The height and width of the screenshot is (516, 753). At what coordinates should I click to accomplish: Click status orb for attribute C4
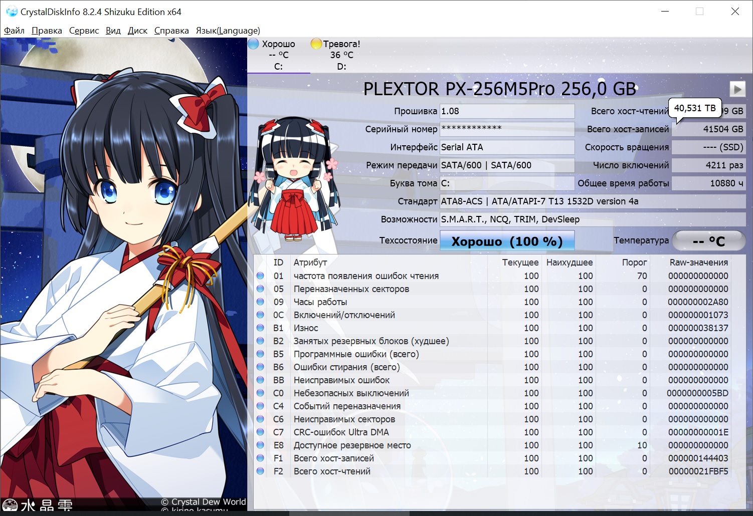260,406
